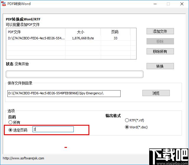This screenshot has width=189, height=165.
Task: Minimize the PDF转换Word window
Action: pos(155,4)
